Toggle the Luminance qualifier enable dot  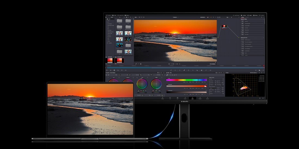tap(167, 90)
